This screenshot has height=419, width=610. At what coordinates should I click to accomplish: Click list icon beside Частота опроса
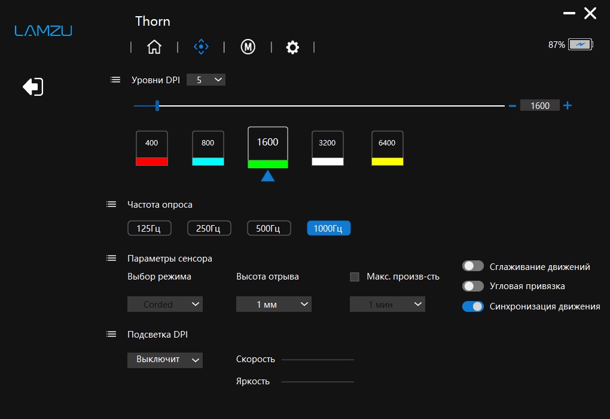pos(111,205)
